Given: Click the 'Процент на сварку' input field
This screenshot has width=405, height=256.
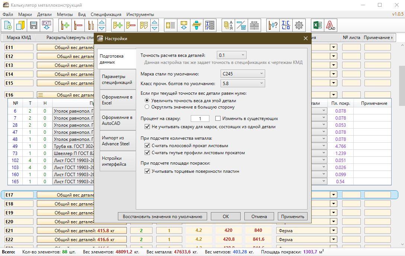Looking at the screenshot, I should click(200, 119).
